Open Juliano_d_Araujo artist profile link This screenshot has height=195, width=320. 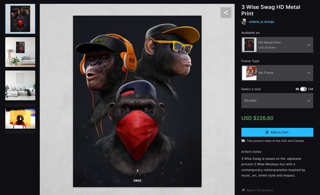point(261,21)
